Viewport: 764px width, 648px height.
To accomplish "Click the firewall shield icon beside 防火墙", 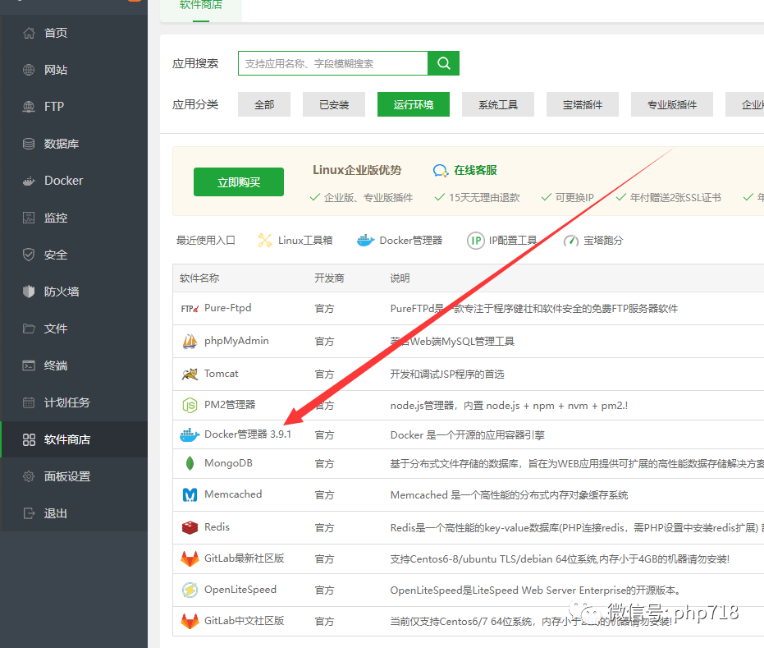I will [x=29, y=292].
